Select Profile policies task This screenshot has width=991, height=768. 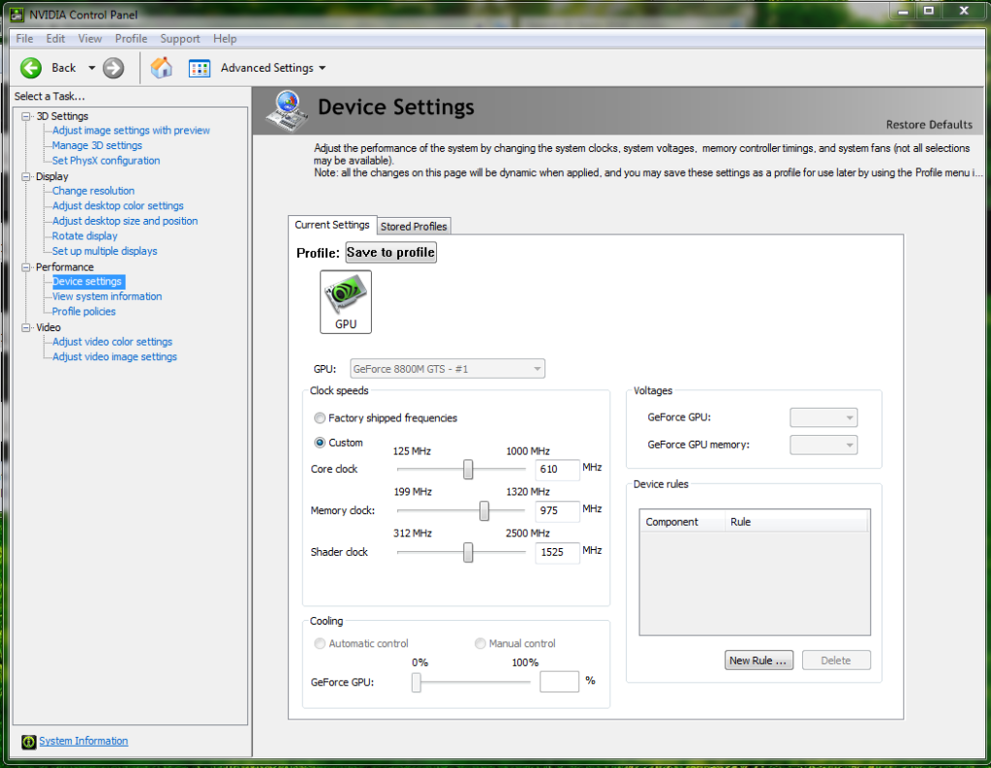(x=83, y=312)
